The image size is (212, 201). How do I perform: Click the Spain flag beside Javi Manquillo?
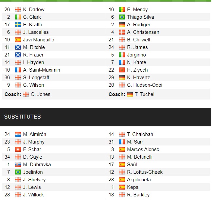(x=18, y=40)
